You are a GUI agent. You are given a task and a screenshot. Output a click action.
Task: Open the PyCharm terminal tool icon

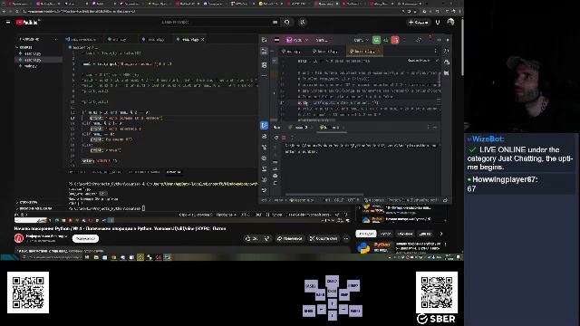[264, 169]
